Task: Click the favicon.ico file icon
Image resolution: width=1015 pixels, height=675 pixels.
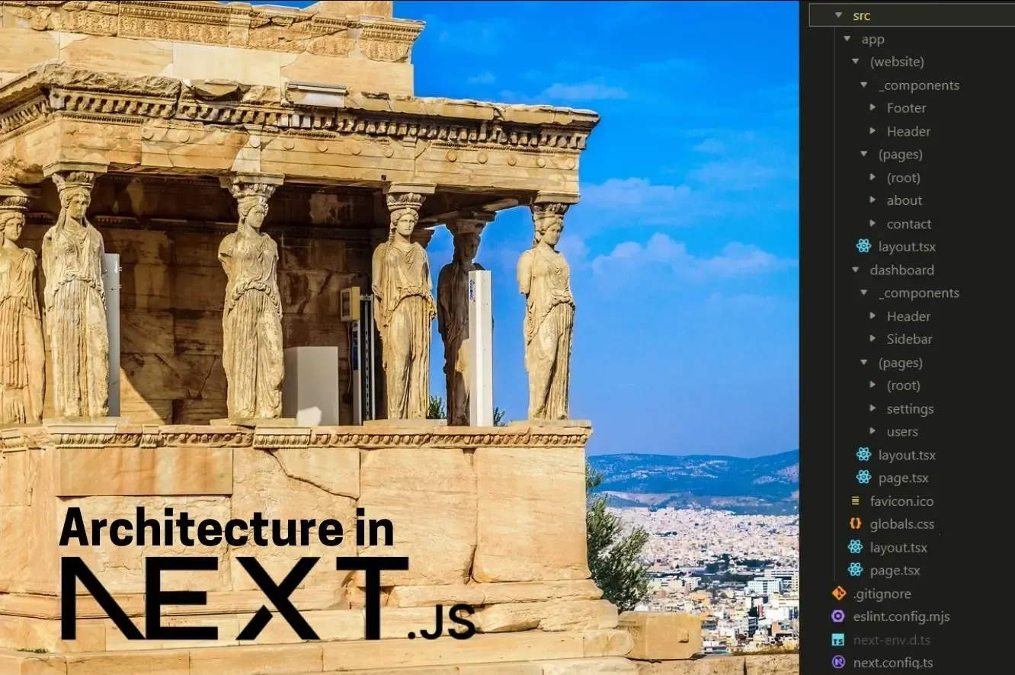Action: coord(855,501)
